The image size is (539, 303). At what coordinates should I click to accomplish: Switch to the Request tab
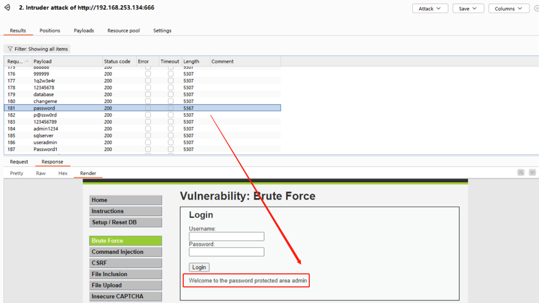click(19, 162)
